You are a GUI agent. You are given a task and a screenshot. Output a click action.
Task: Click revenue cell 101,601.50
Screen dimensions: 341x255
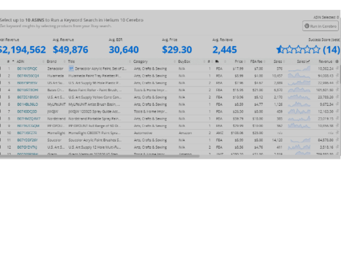(x=325, y=90)
